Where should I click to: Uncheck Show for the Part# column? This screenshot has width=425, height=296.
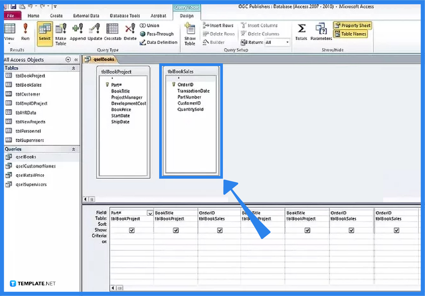click(x=132, y=230)
